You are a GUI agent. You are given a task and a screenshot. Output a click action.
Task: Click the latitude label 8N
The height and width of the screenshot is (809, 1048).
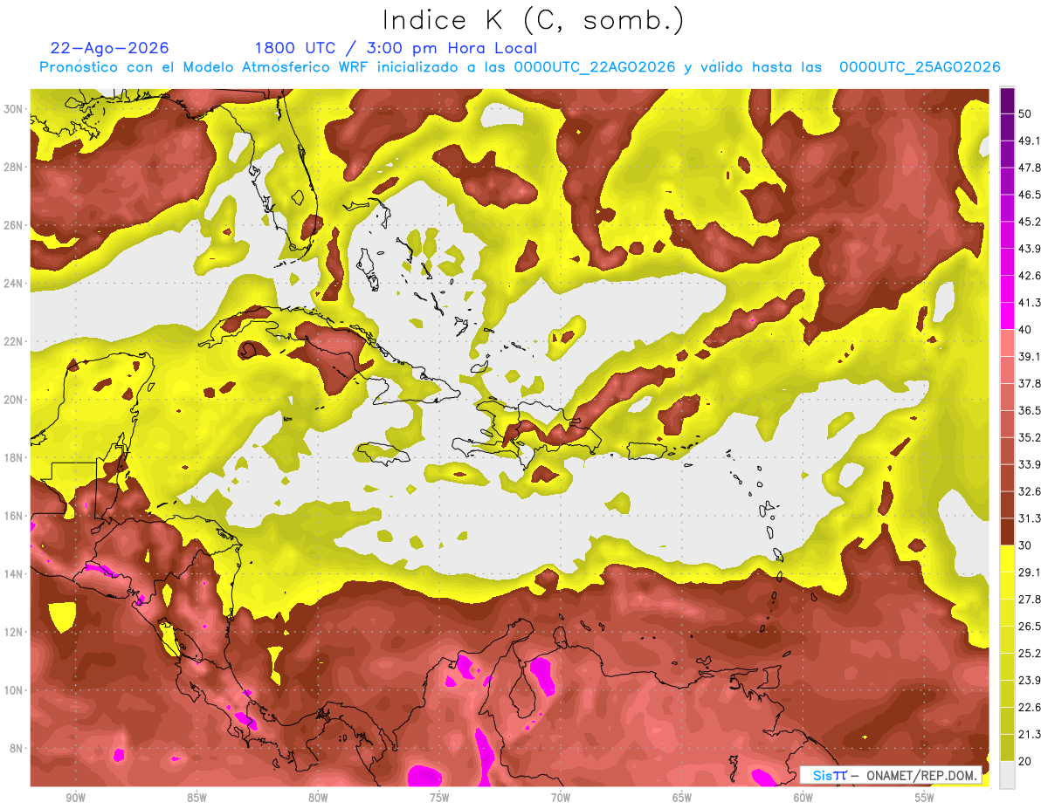[17, 748]
